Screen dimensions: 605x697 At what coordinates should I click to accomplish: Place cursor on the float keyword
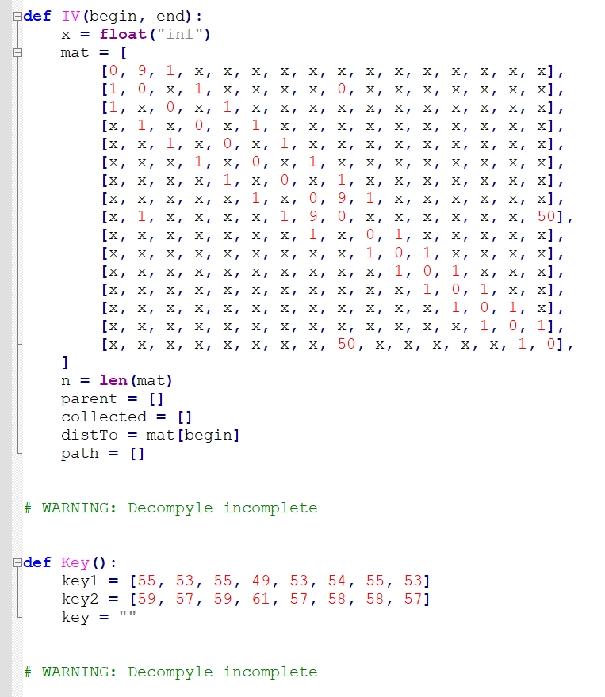123,34
